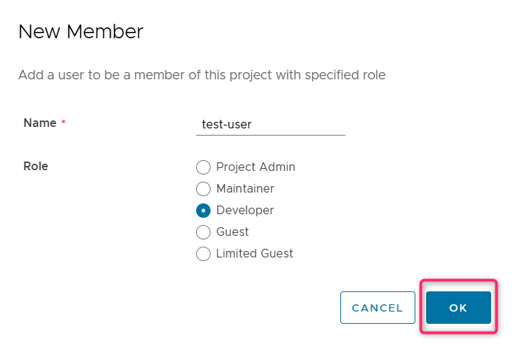512x344 pixels.
Task: Click the 'Maintainer' label text
Action: click(x=245, y=188)
